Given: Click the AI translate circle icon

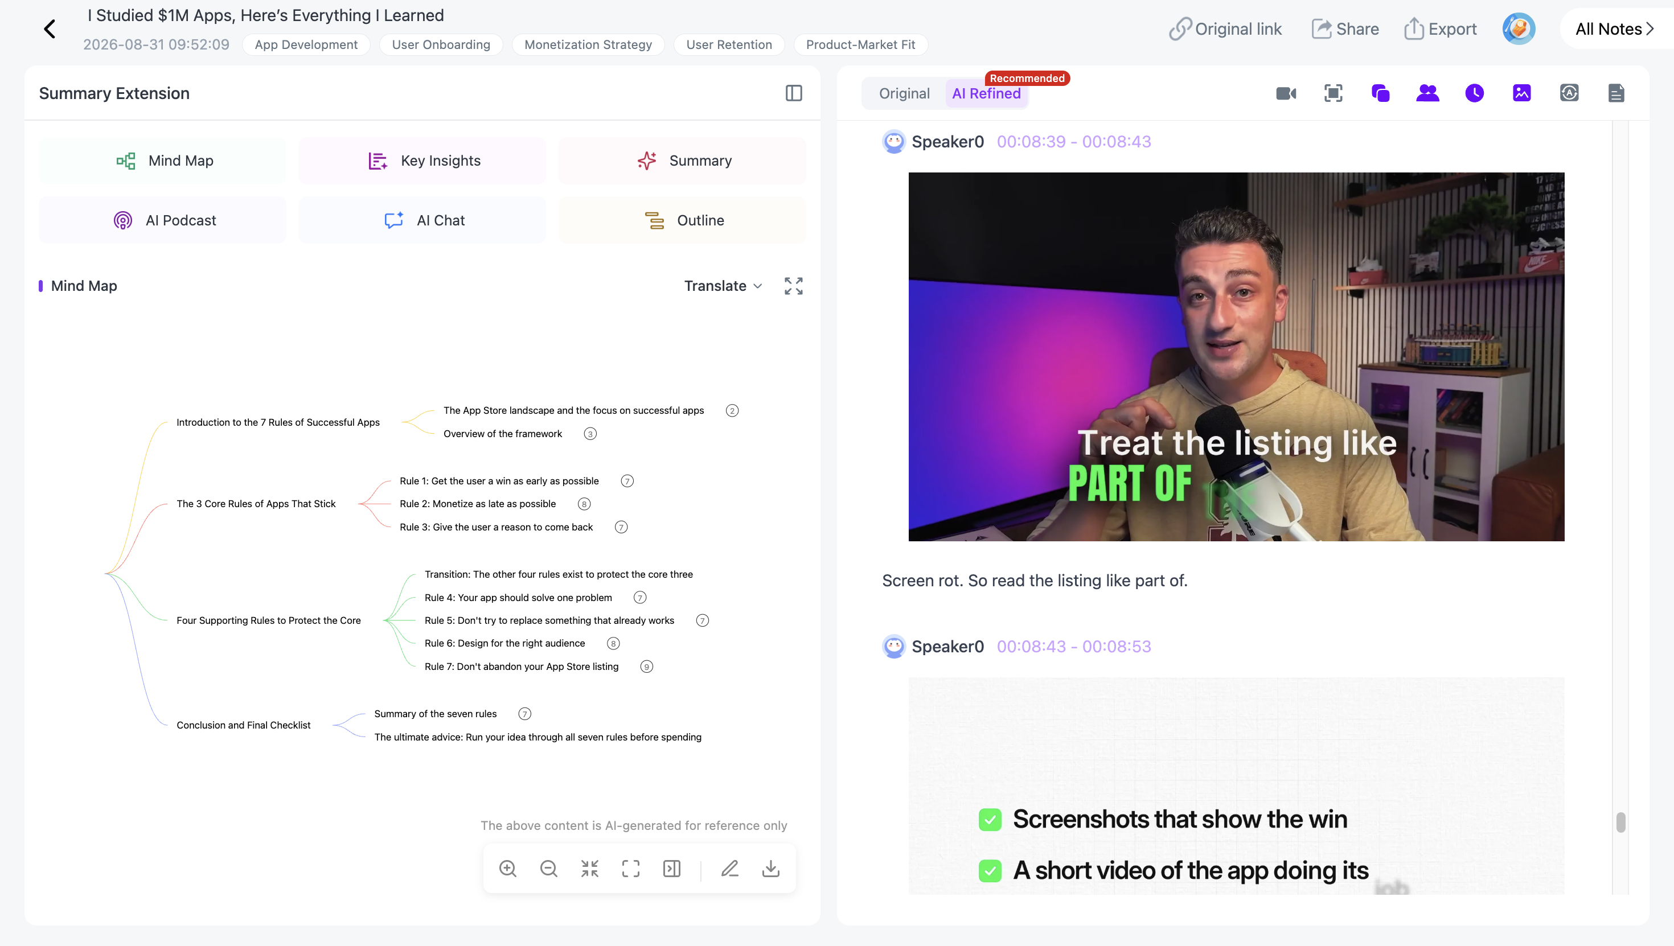Looking at the screenshot, I should coord(1569,93).
